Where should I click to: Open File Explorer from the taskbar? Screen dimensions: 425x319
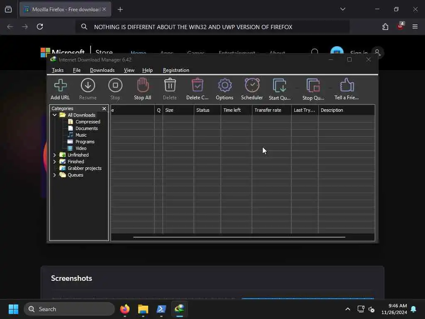[143, 309]
